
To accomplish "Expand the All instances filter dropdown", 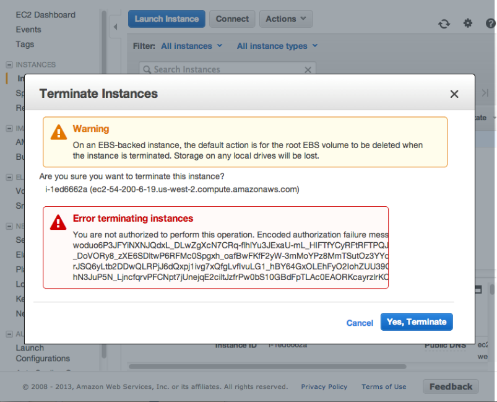I will pyautogui.click(x=191, y=46).
